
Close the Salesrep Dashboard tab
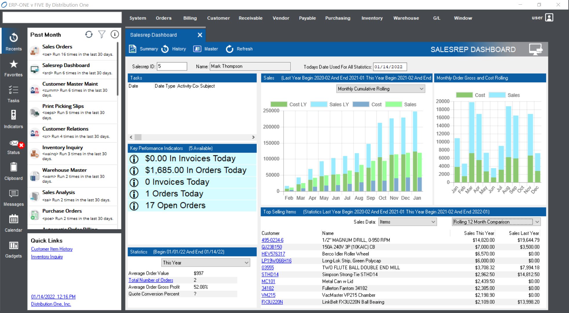(200, 35)
